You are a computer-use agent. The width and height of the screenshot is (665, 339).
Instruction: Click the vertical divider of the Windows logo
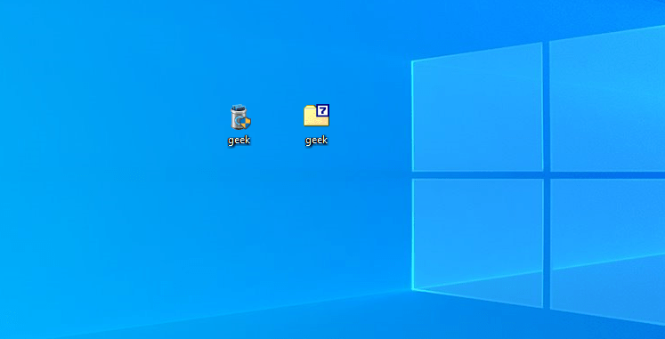pos(547,174)
